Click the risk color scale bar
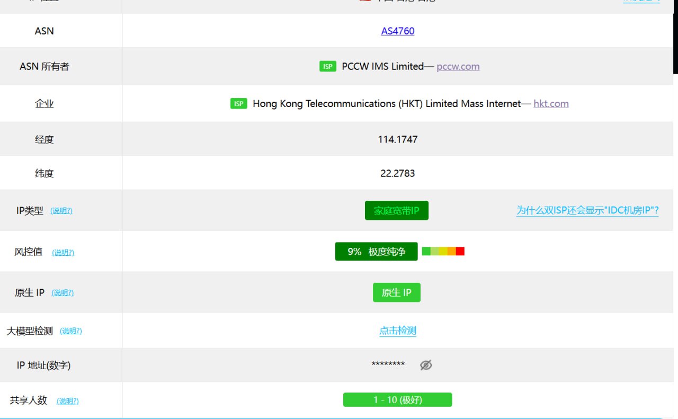Viewport: 678px width, 419px height. (443, 251)
